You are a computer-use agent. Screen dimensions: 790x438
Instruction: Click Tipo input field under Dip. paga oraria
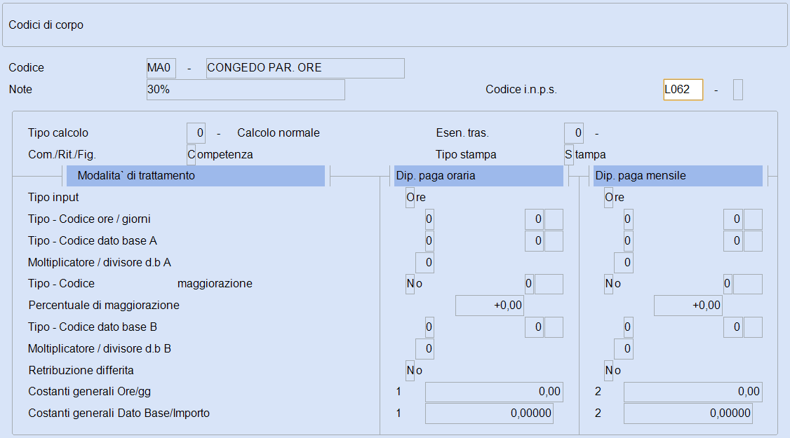click(x=410, y=198)
